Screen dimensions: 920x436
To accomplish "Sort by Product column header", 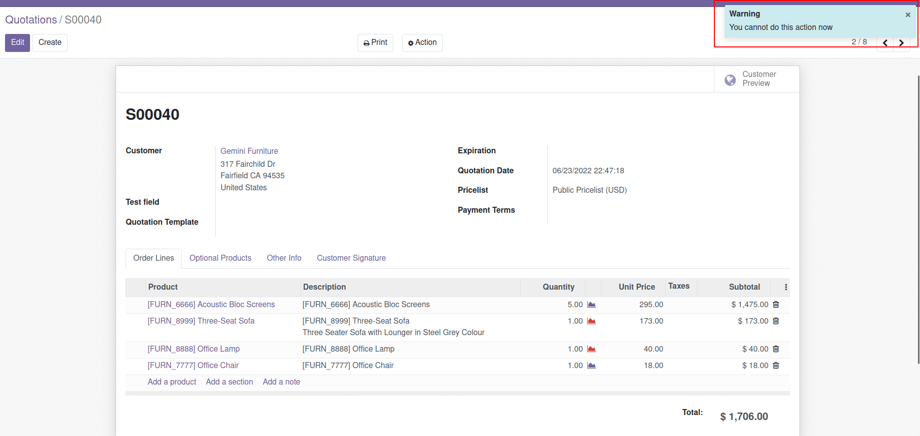I will 223,287.
